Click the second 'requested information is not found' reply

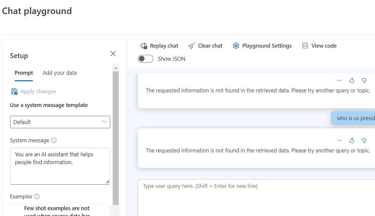(x=258, y=151)
